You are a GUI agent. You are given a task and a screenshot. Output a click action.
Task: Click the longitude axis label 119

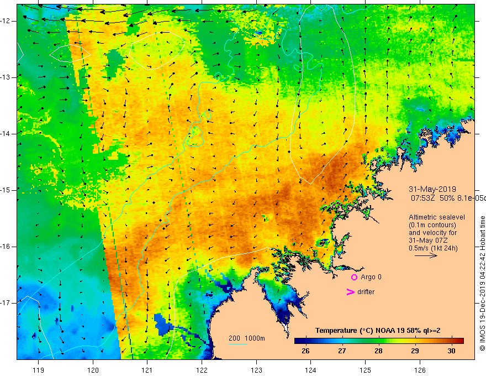tap(39, 370)
